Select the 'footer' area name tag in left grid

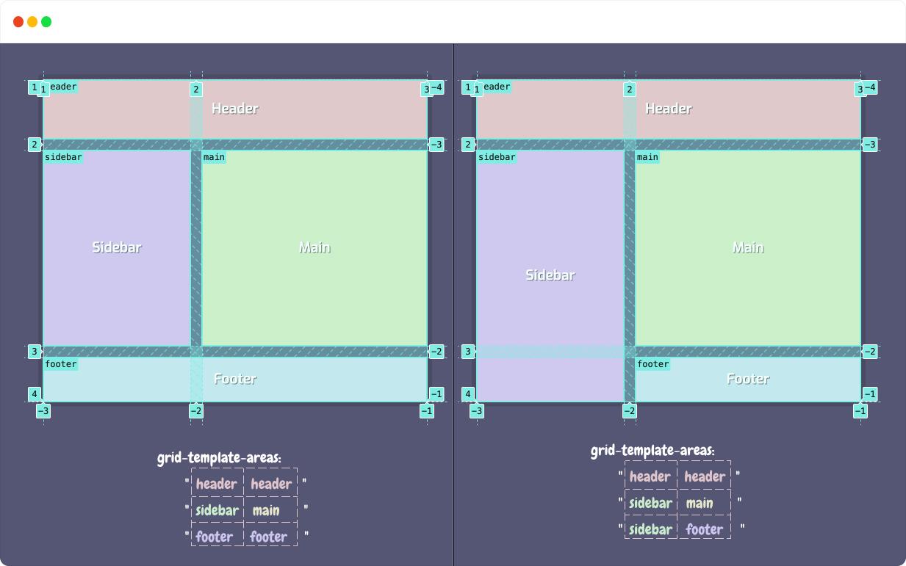point(60,364)
